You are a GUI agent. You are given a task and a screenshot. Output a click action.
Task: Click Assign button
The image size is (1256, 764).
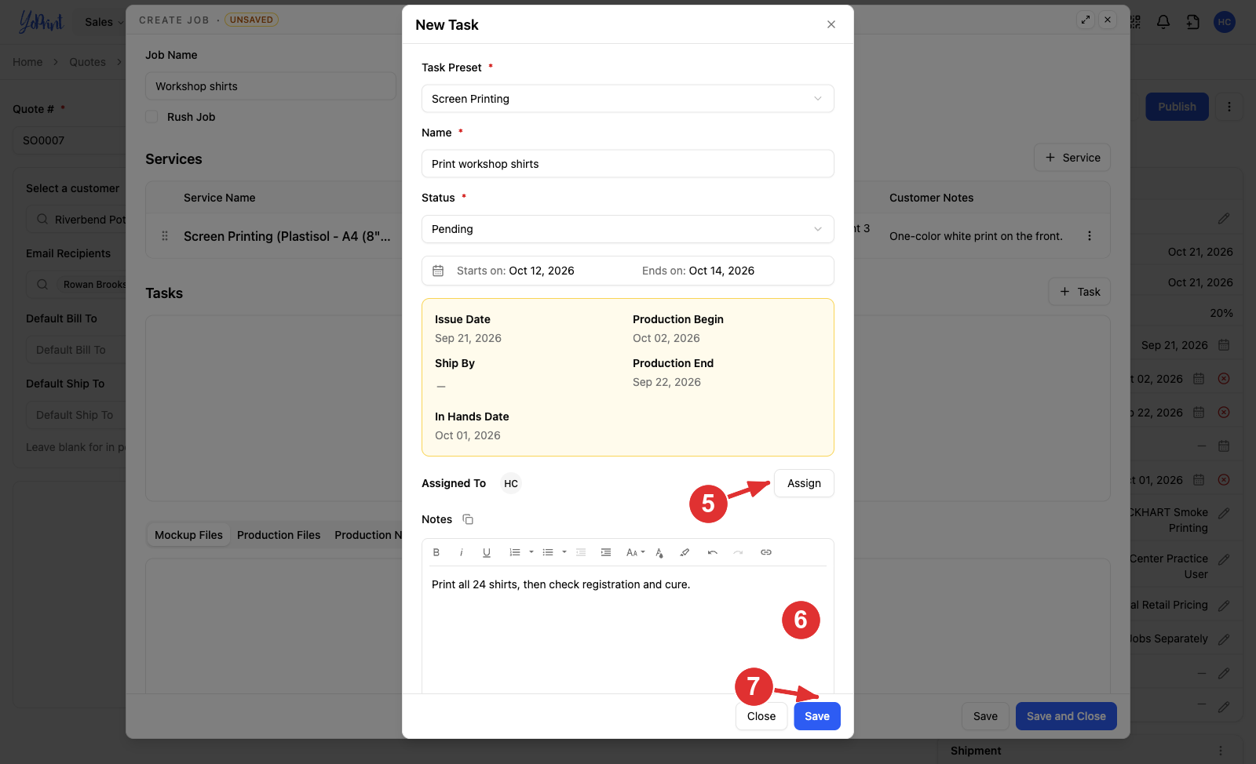point(804,483)
